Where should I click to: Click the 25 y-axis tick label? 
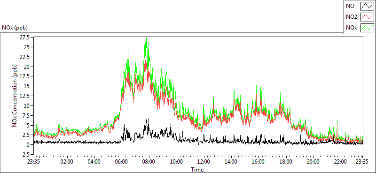coord(27,47)
